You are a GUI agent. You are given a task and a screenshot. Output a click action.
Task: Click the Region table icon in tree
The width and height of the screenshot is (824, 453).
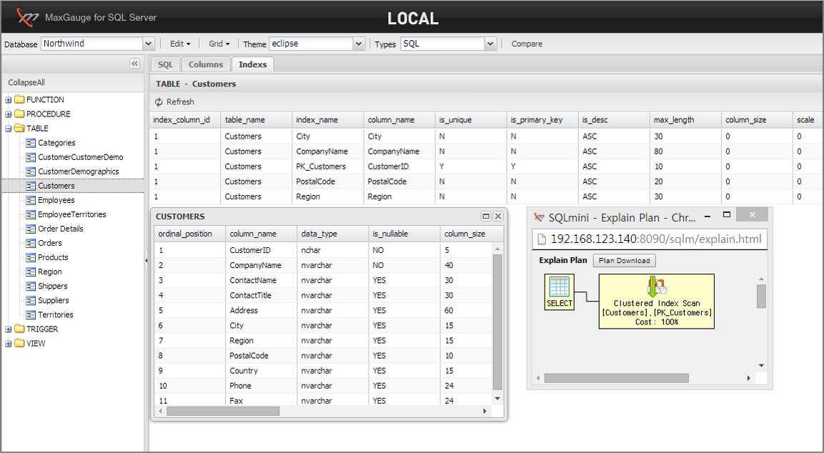(31, 272)
